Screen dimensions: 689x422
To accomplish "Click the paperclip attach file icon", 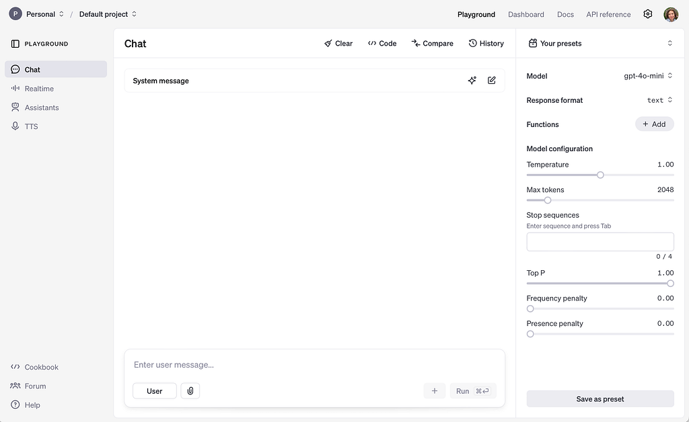I will [190, 391].
